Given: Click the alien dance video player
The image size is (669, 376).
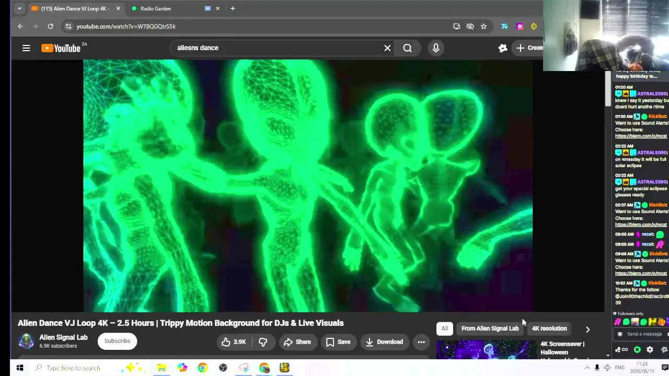Looking at the screenshot, I should 308,185.
